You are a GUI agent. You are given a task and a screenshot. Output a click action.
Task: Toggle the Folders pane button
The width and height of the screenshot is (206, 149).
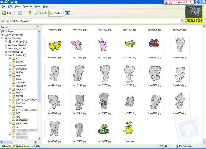coord(56,13)
